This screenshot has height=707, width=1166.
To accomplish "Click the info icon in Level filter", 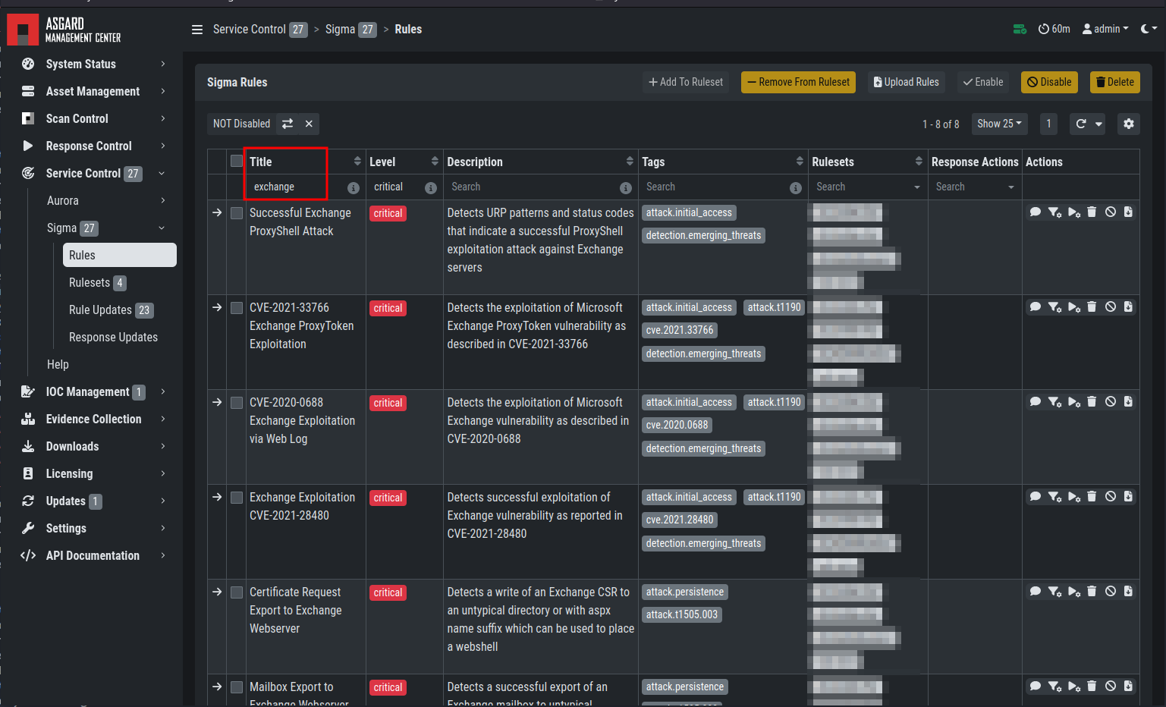I will coord(431,188).
